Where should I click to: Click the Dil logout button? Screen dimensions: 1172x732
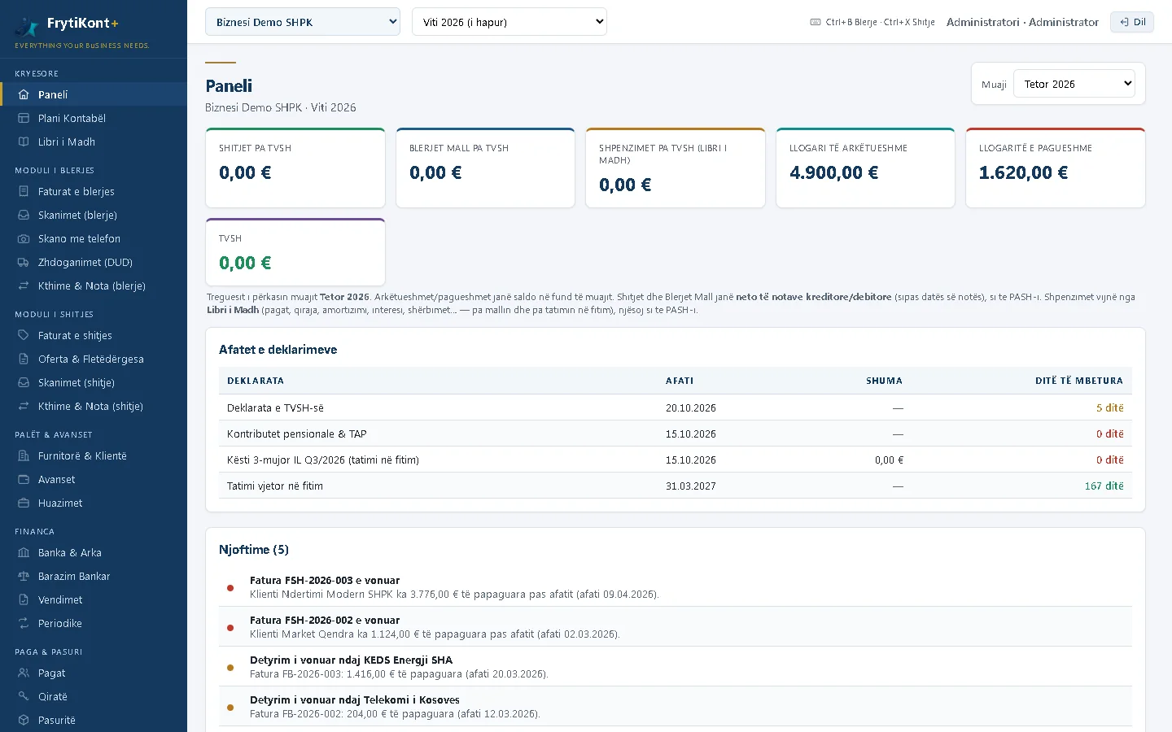pyautogui.click(x=1132, y=22)
